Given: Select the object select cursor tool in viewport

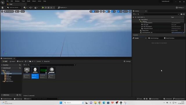Looking at the screenshot, I should (x=91, y=11).
